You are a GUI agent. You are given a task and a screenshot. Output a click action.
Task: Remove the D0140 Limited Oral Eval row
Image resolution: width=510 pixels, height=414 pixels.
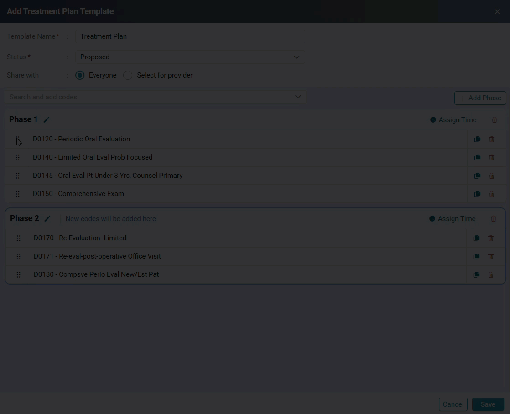coord(492,157)
